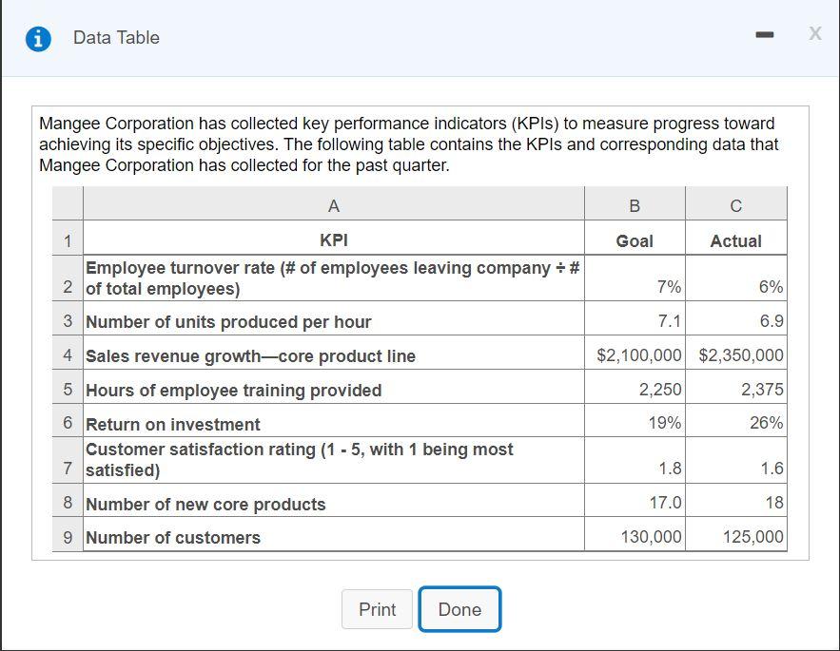
Task: Click the Employee turnover rate KPI cell
Action: (x=333, y=278)
